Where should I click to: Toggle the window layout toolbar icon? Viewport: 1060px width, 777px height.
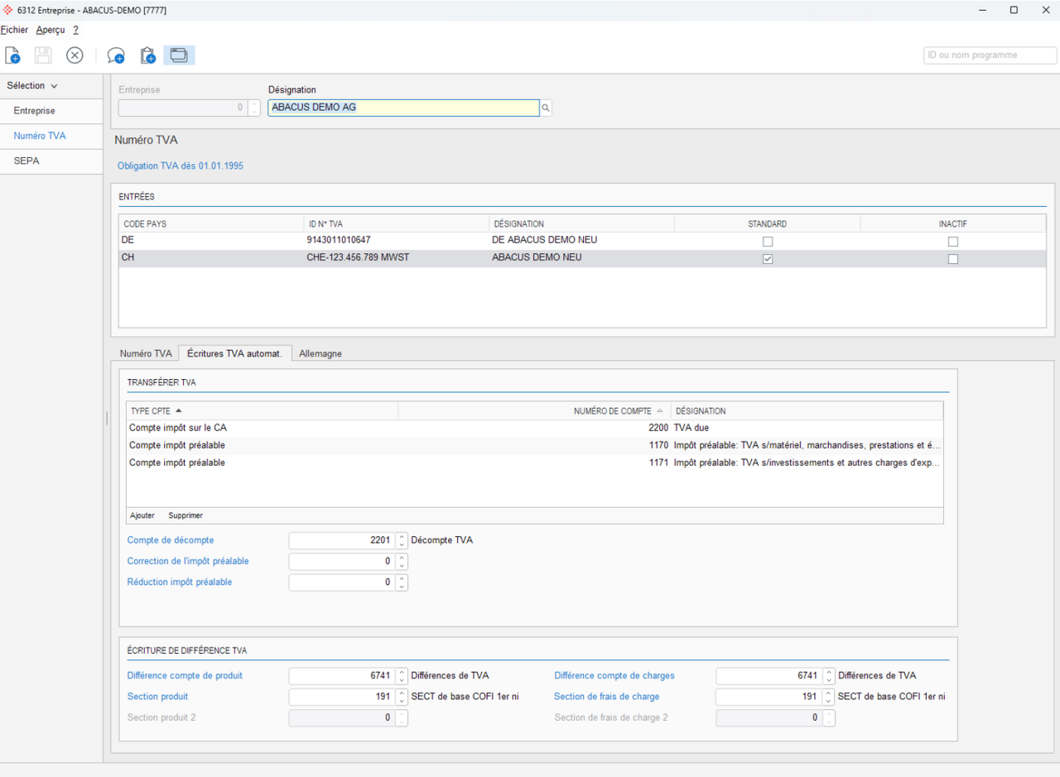[x=179, y=55]
